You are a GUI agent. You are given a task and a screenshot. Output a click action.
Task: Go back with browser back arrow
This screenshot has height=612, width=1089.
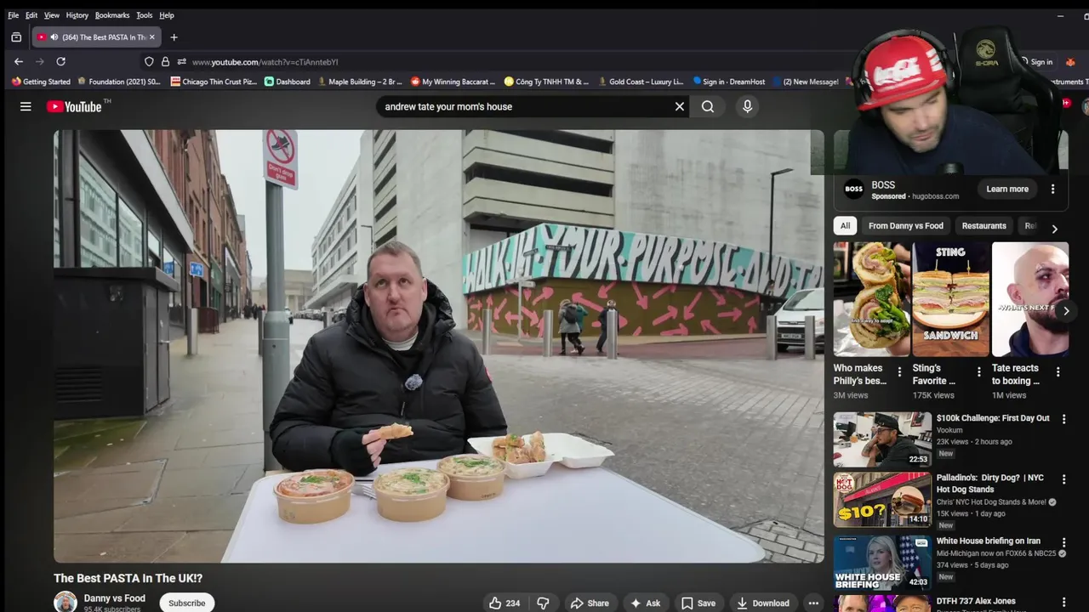(19, 61)
